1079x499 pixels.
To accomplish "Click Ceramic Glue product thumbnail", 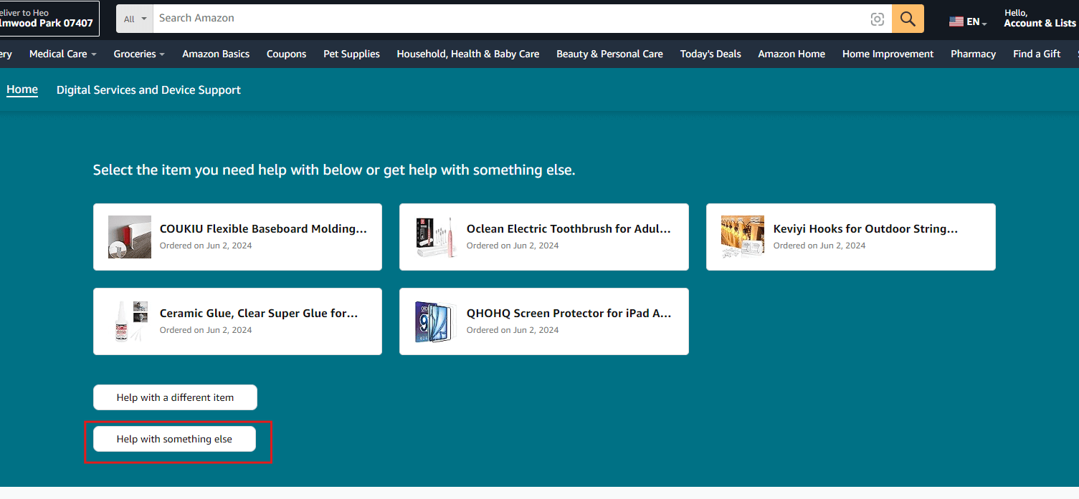I will tap(130, 321).
